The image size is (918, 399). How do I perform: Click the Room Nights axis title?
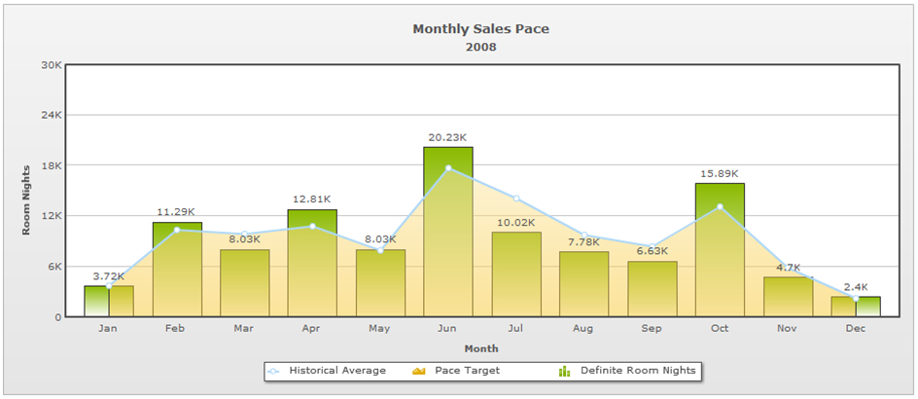(x=25, y=200)
